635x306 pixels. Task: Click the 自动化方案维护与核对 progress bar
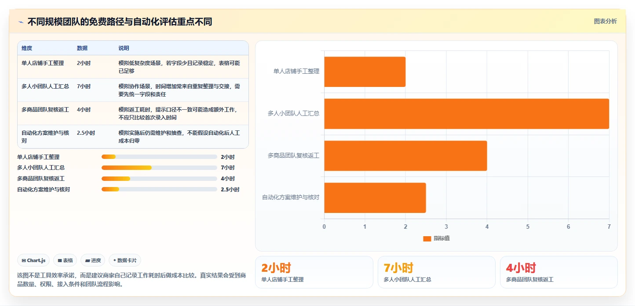tap(159, 189)
